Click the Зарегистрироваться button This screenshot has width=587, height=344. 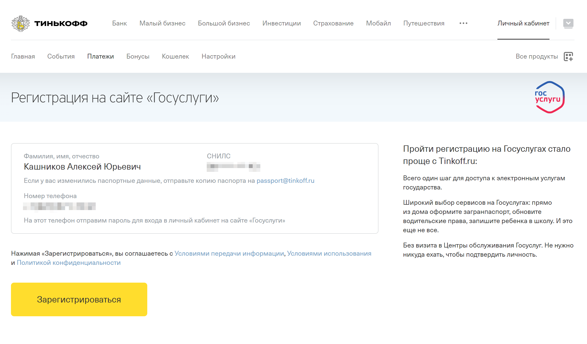point(79,299)
